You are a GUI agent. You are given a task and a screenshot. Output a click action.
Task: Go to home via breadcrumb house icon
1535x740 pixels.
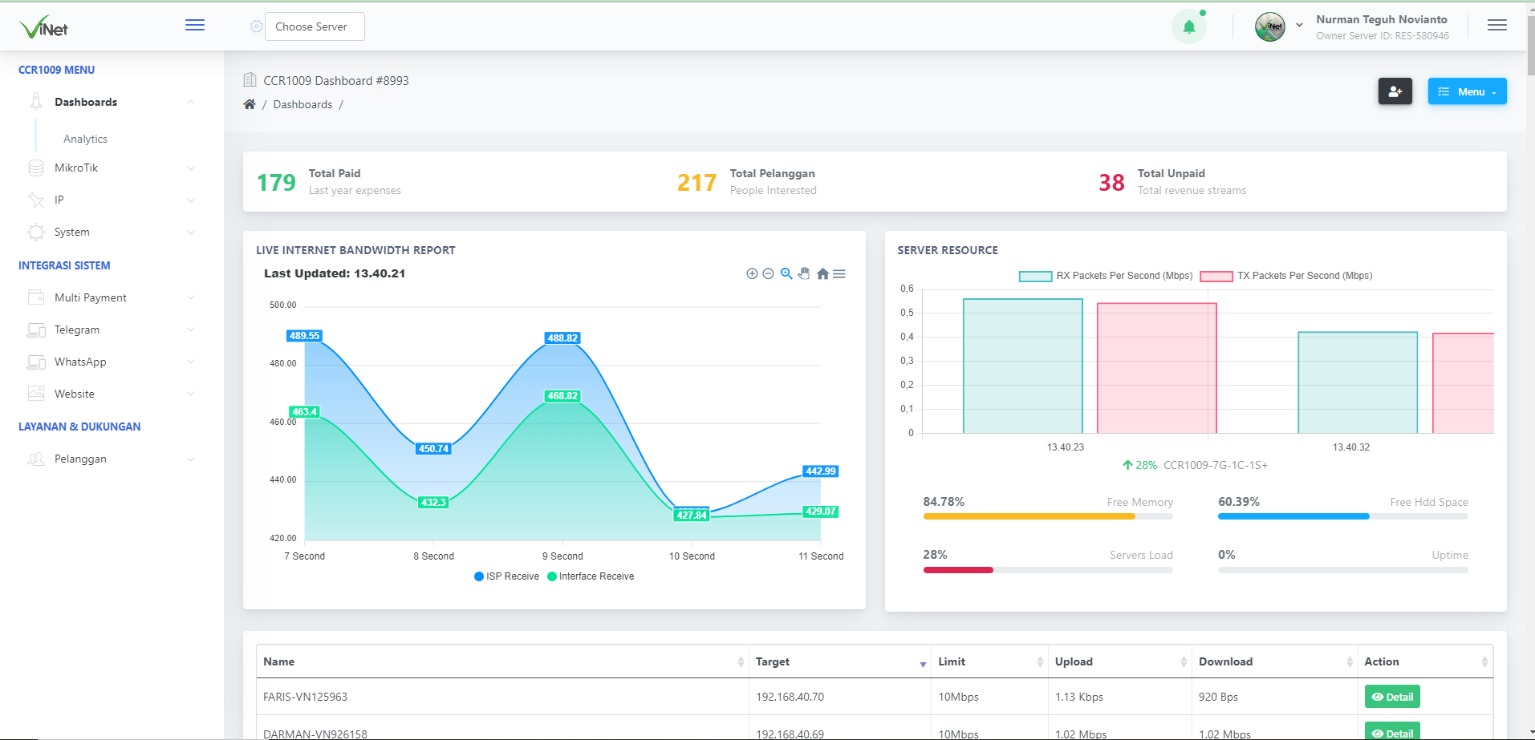tap(250, 104)
